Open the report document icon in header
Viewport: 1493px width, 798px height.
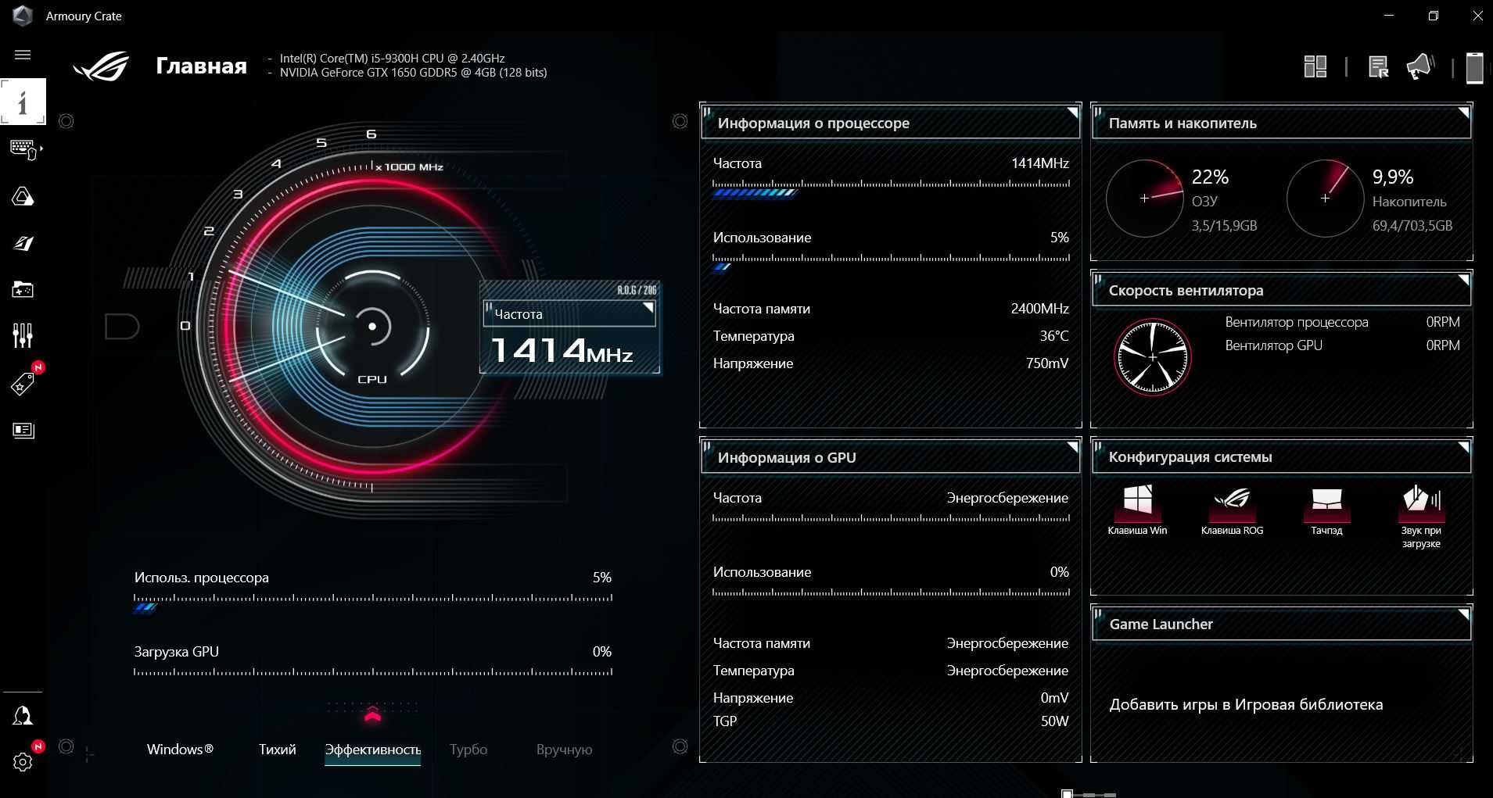(x=1378, y=67)
